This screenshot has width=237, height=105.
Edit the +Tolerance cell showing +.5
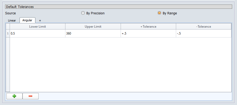149,33
